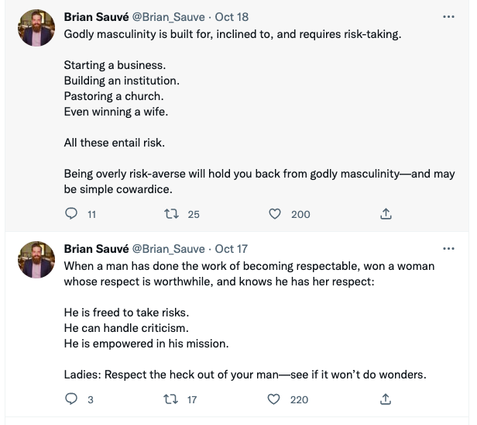
Task: Open more options on Oct 18 tweet
Action: point(448,16)
